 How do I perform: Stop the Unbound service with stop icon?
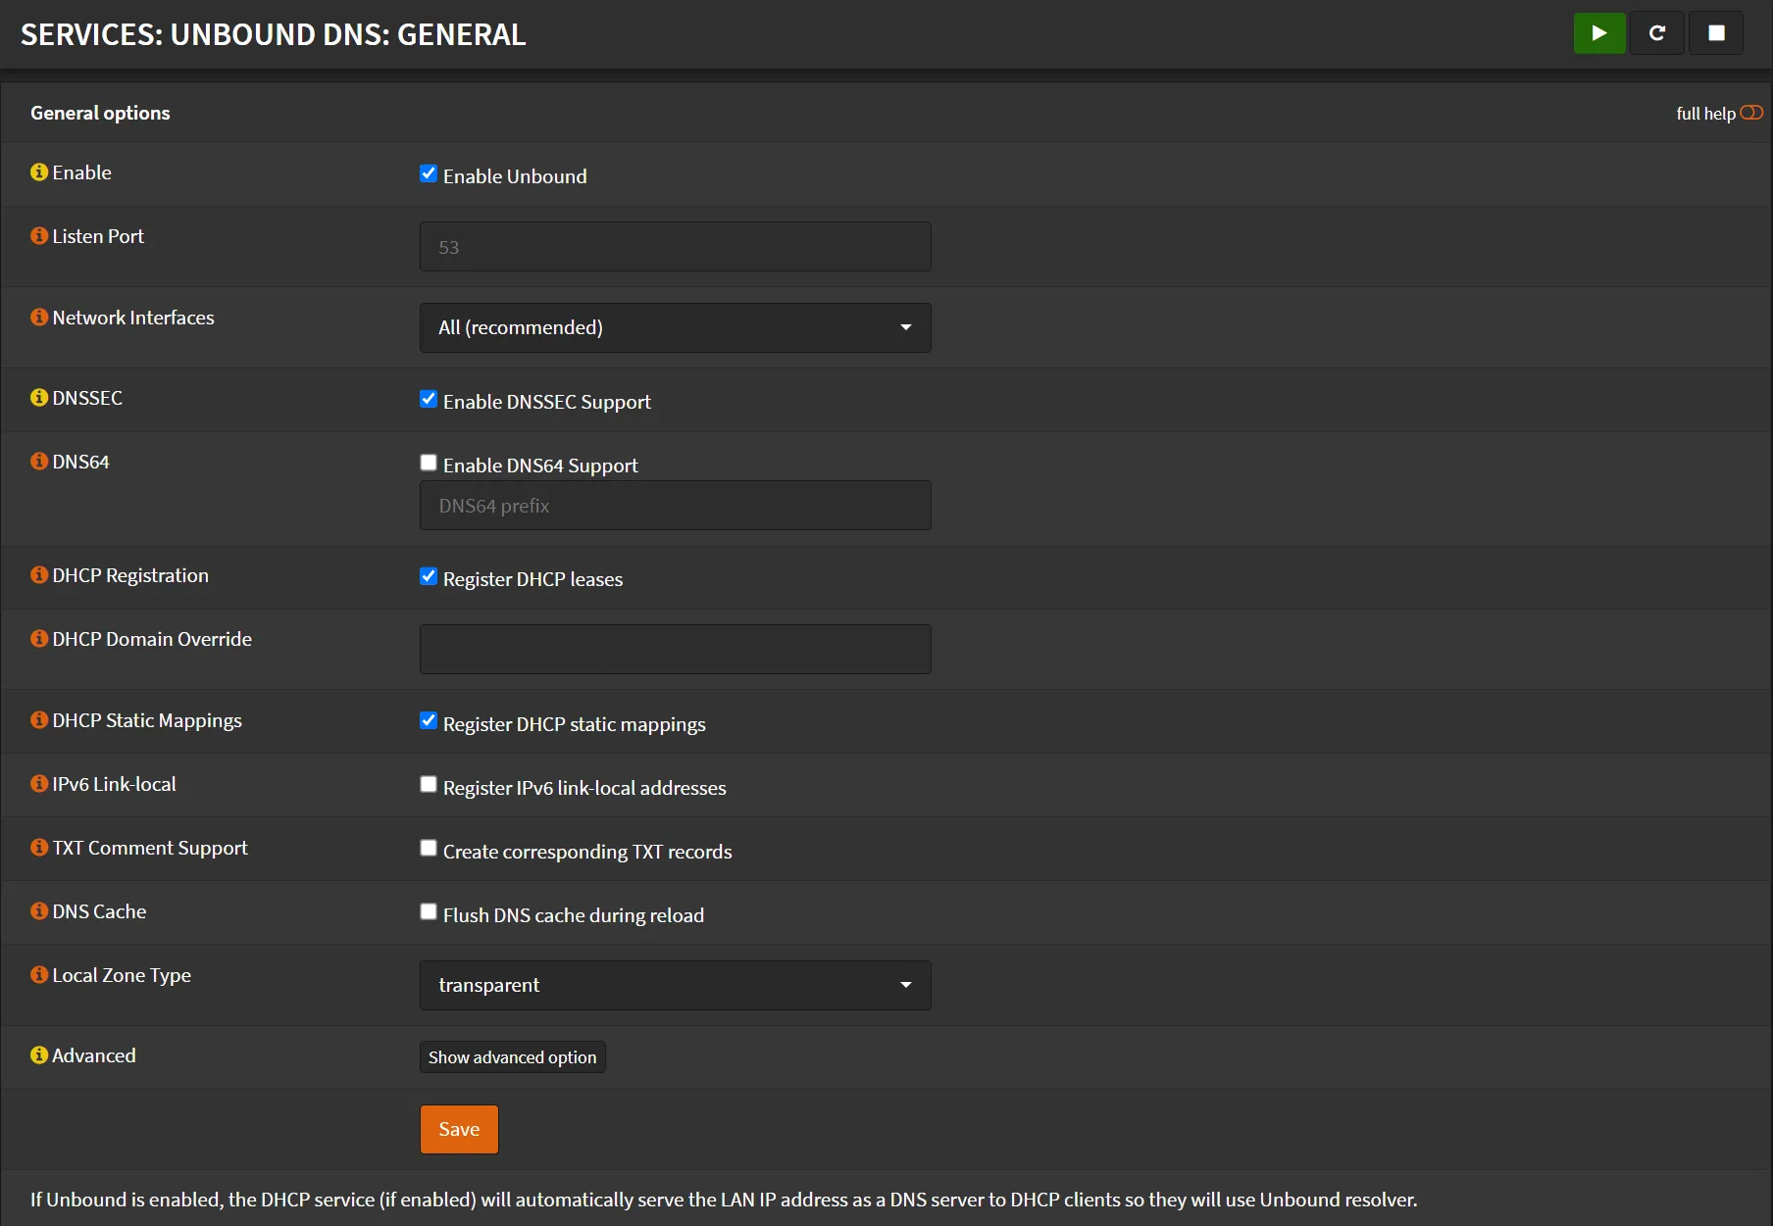1715,33
